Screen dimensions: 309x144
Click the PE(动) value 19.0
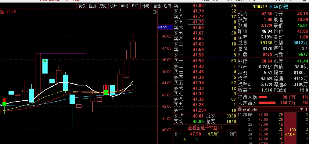pyautogui.click(x=304, y=90)
